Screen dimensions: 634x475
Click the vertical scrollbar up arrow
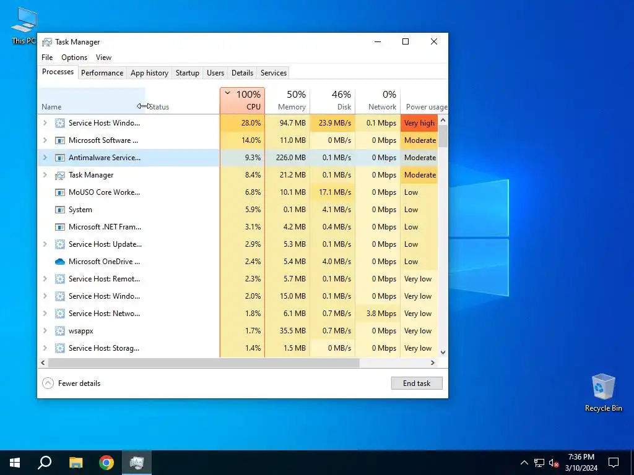click(443, 120)
